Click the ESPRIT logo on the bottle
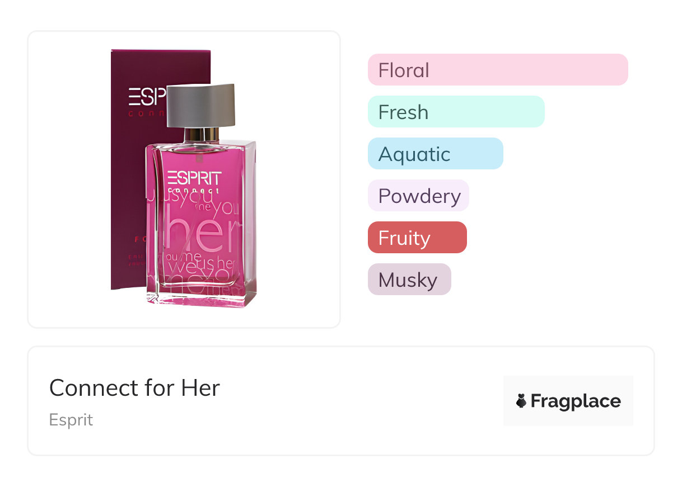Image resolution: width=682 pixels, height=483 pixels. click(195, 179)
